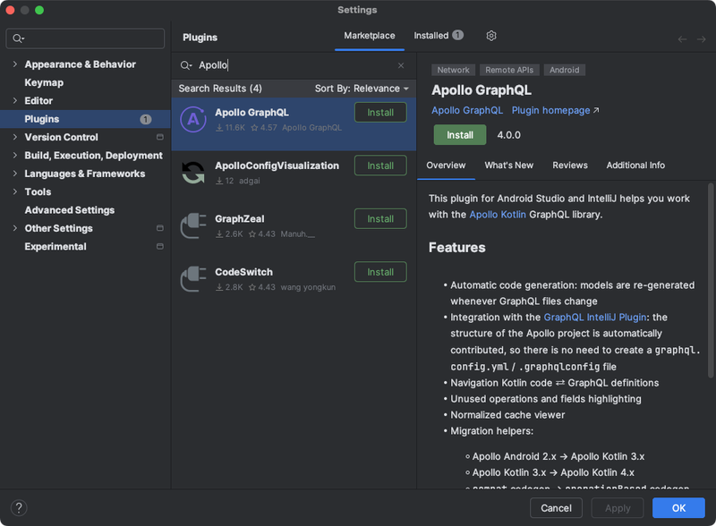Screen dimensions: 716x526
Task: Expand the Editor settings section
Action: [15, 100]
